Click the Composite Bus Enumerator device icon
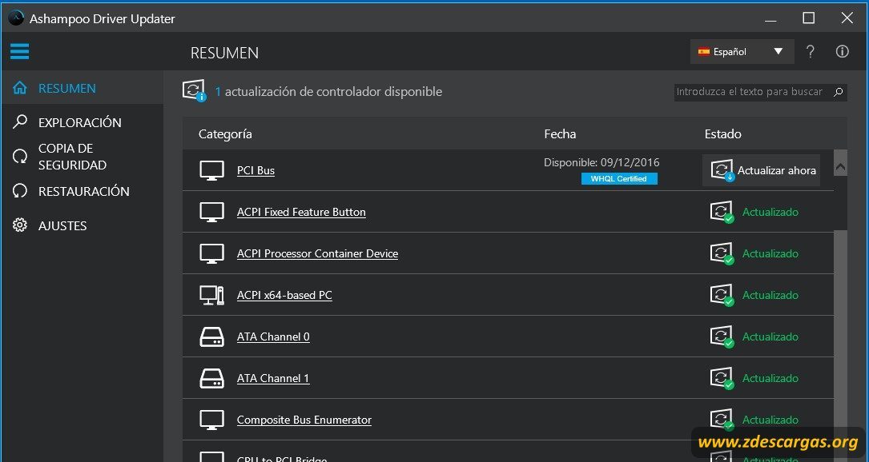 pyautogui.click(x=211, y=420)
